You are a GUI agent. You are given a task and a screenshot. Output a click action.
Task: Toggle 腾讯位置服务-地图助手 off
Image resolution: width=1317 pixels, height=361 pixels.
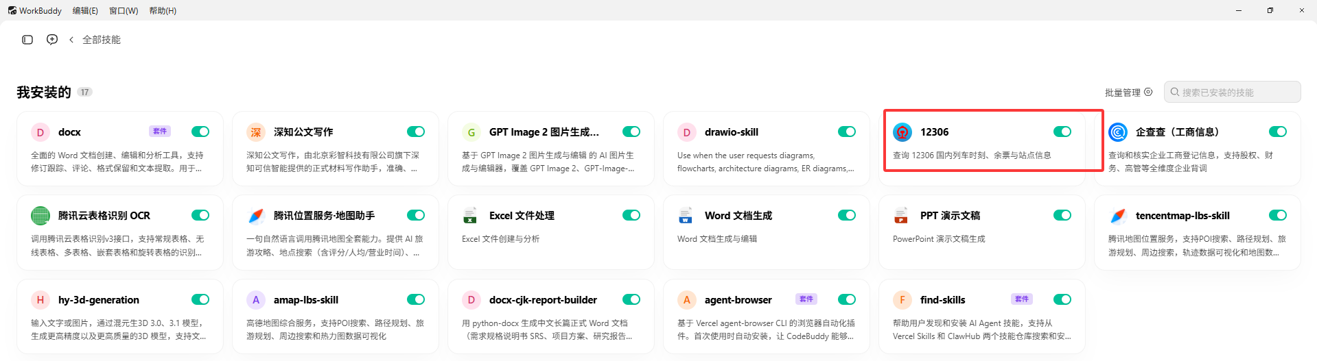pyautogui.click(x=416, y=215)
